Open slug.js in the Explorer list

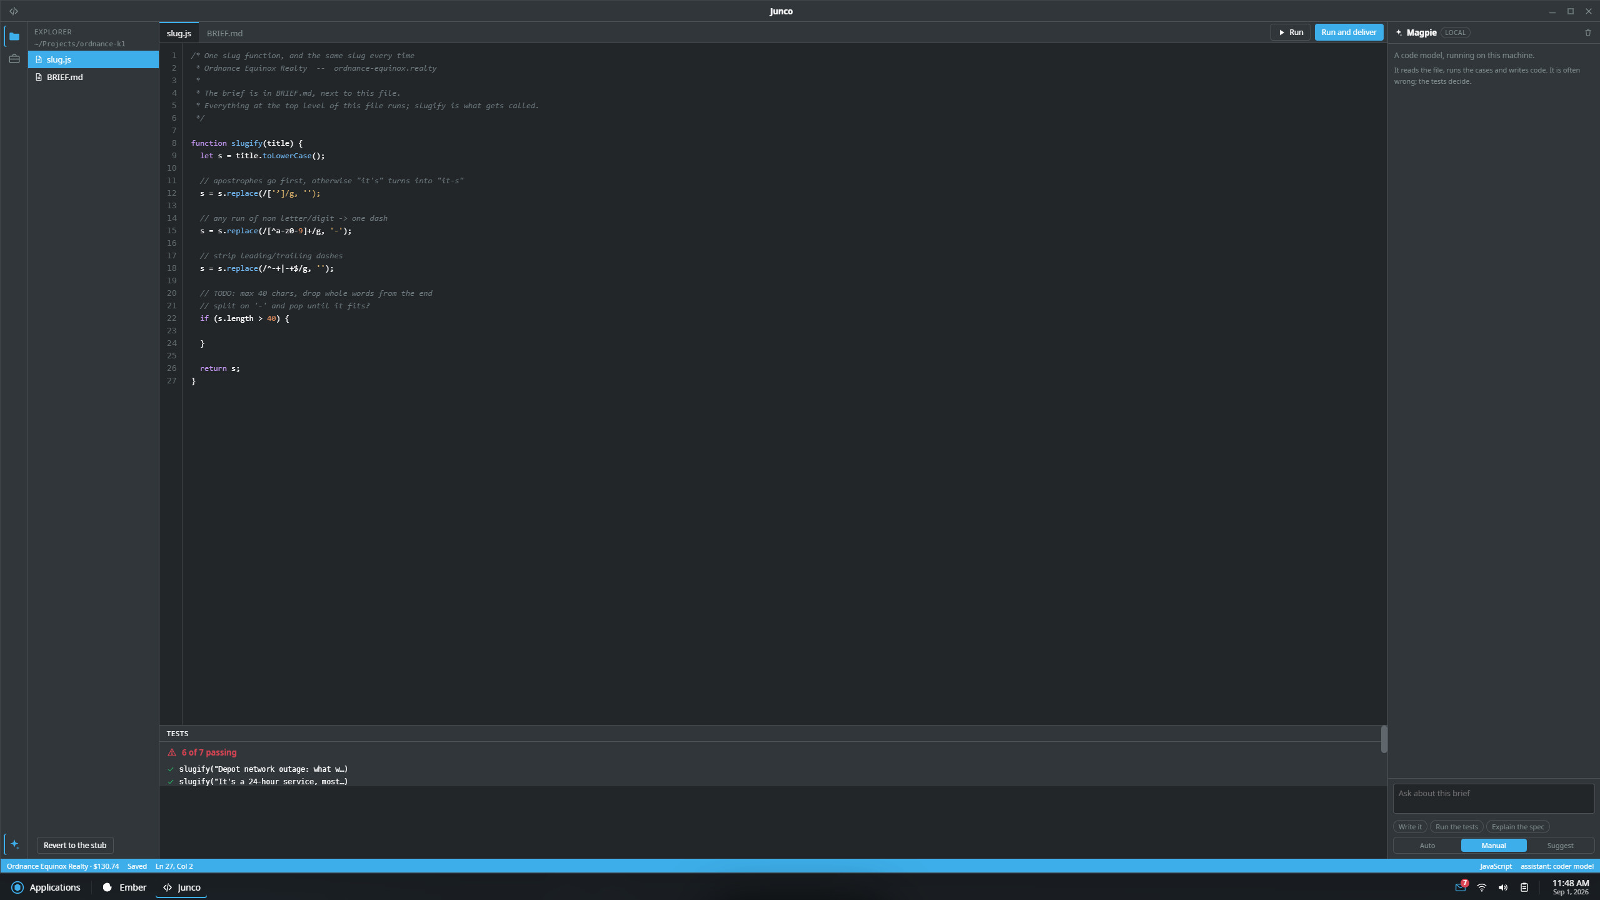[x=93, y=59]
